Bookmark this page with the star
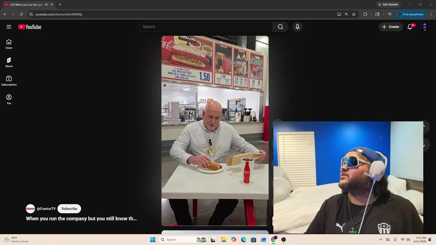 [354, 14]
